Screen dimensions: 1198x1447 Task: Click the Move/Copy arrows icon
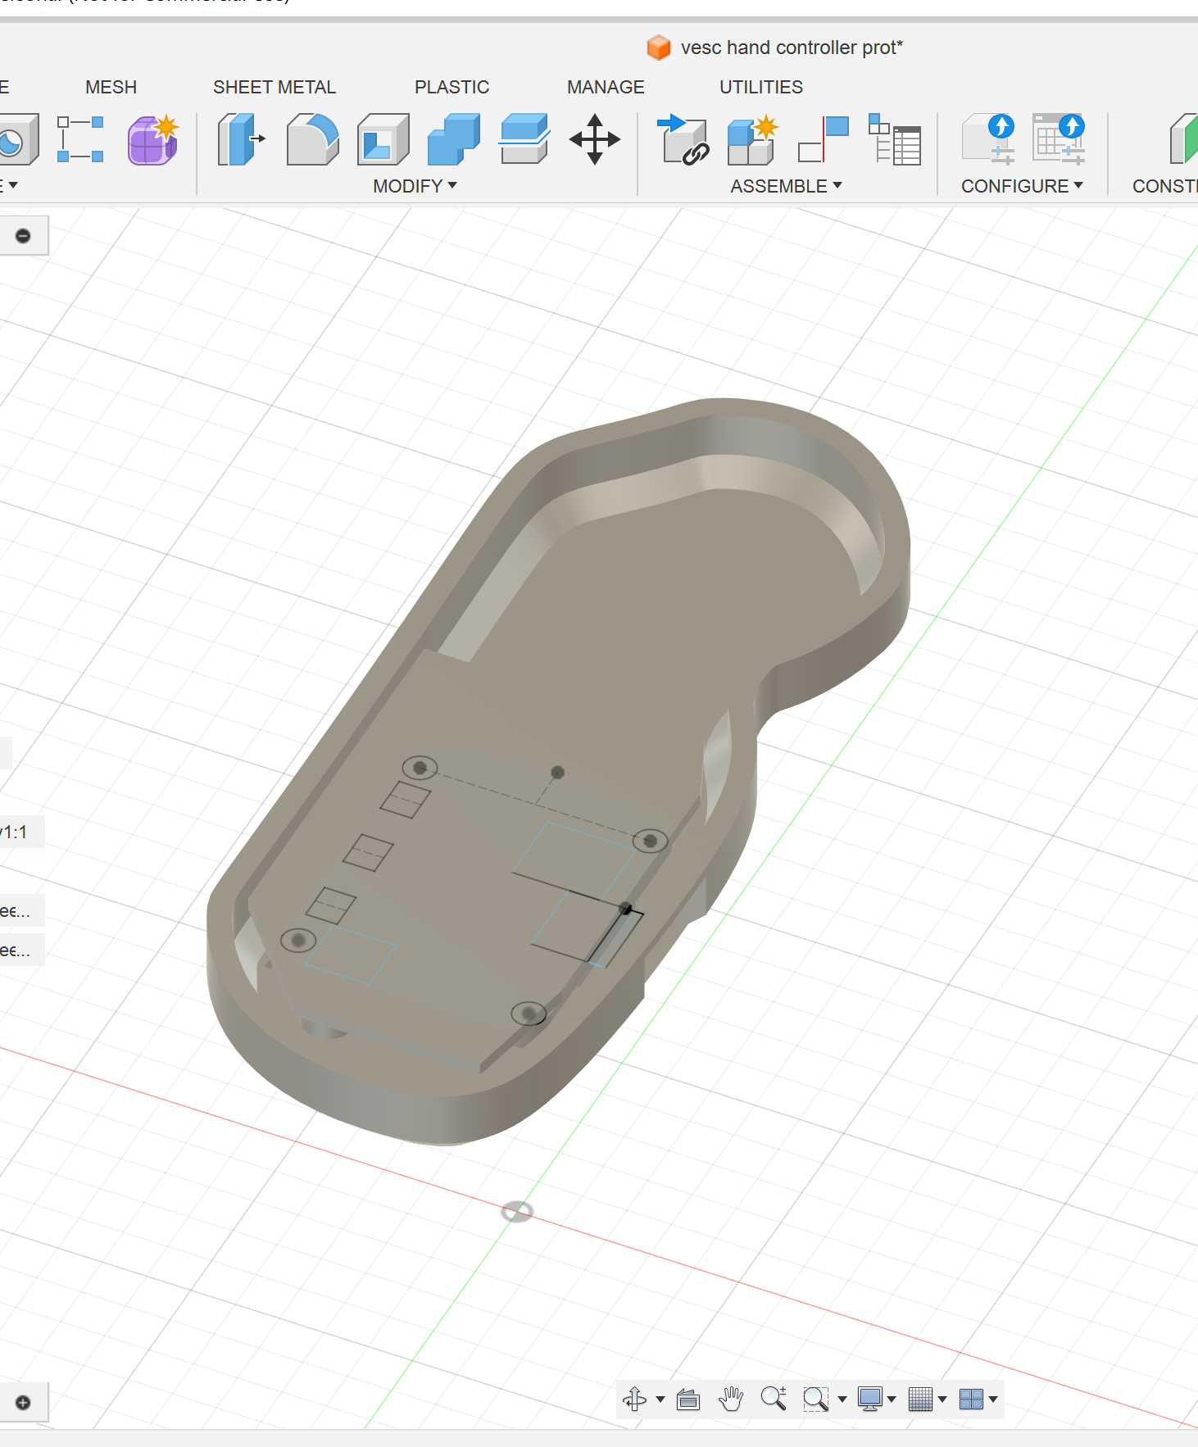pyautogui.click(x=595, y=140)
